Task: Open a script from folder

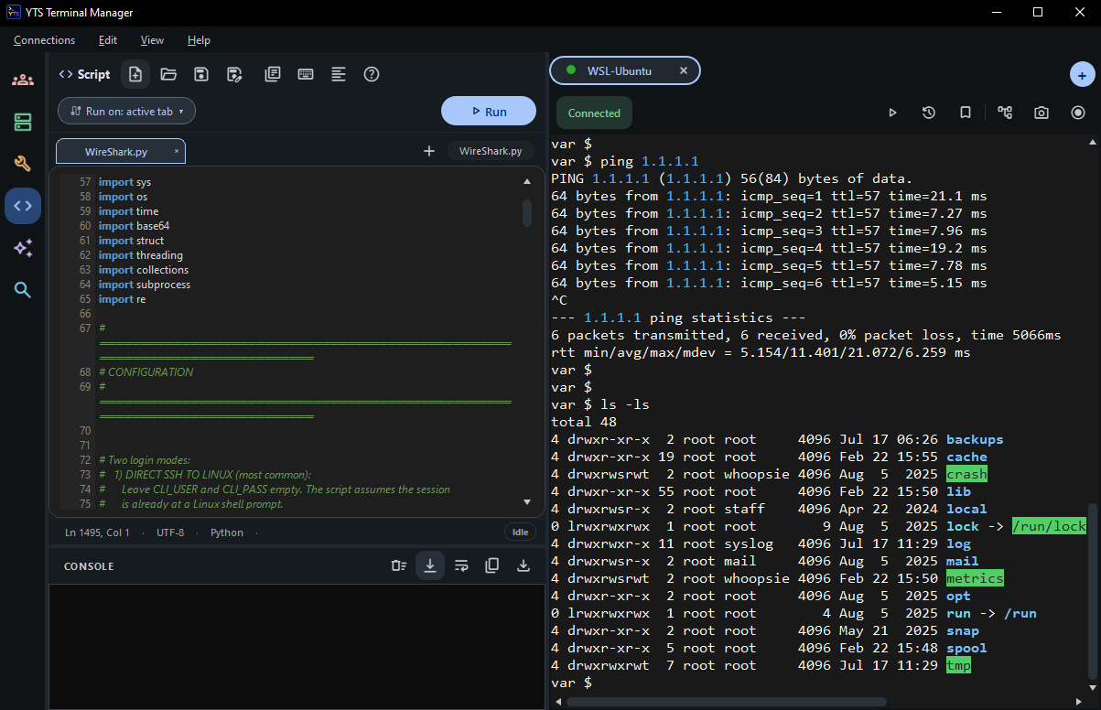Action: point(168,74)
